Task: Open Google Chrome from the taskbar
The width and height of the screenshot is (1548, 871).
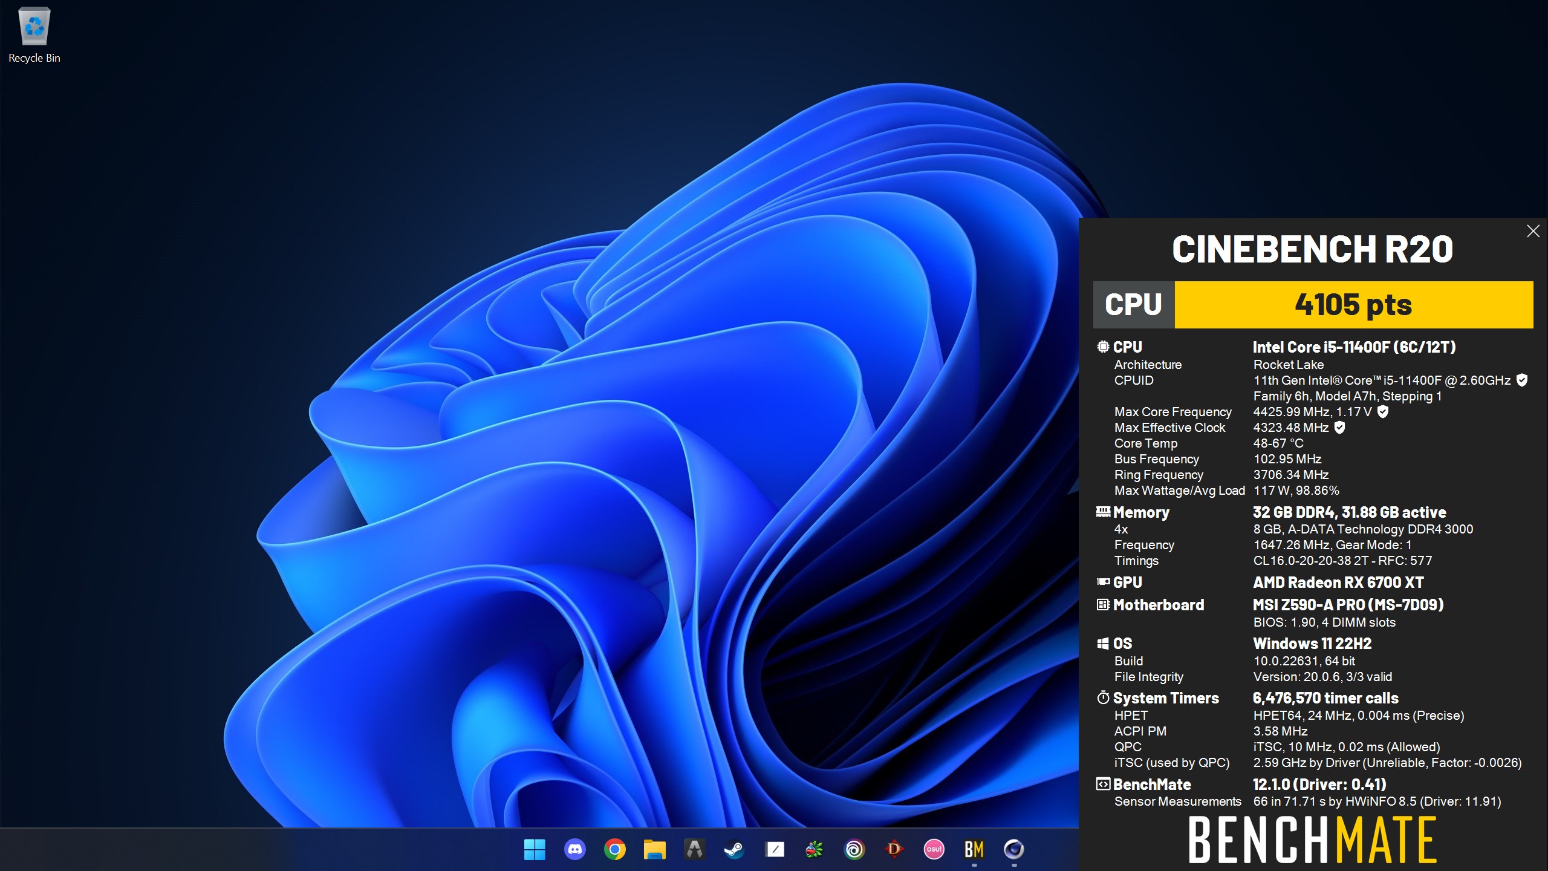Action: tap(614, 849)
